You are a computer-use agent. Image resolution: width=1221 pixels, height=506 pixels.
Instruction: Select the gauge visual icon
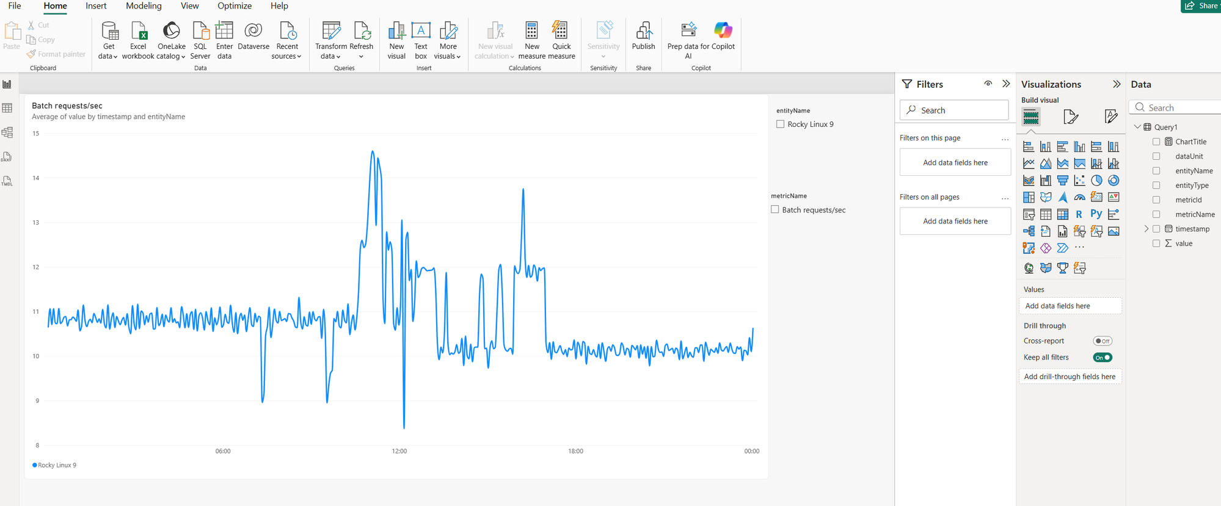click(1079, 197)
